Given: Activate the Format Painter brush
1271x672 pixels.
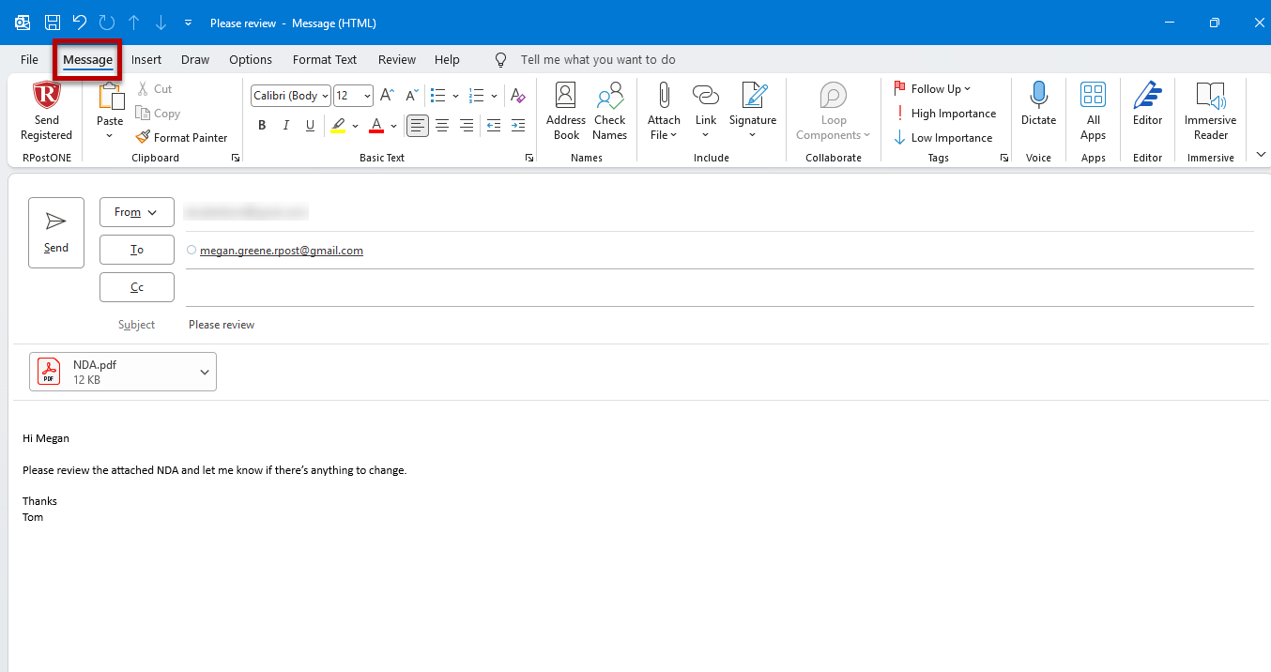Looking at the screenshot, I should [x=182, y=137].
